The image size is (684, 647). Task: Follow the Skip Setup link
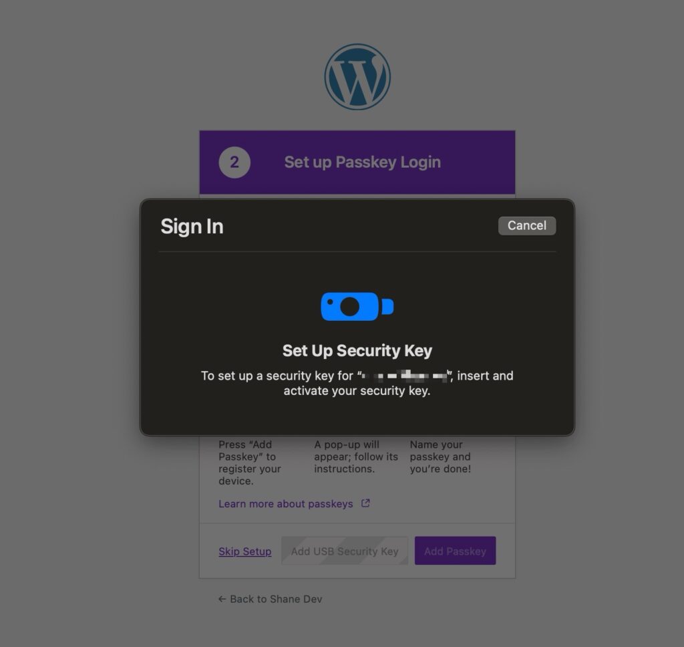244,551
